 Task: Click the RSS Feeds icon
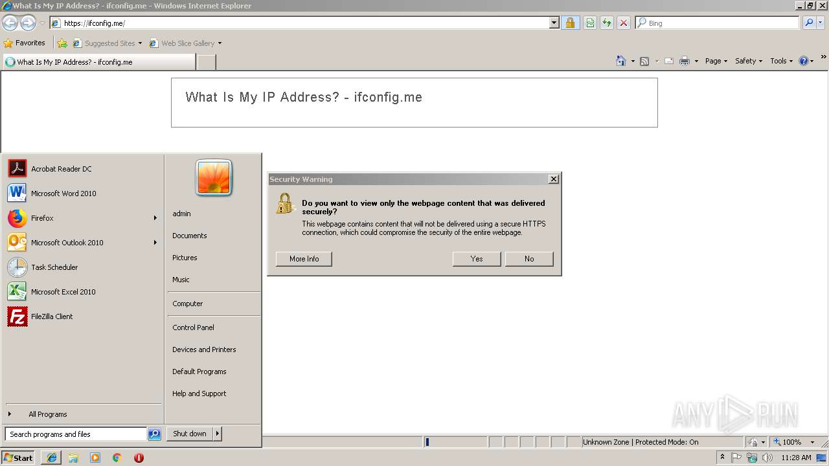click(x=644, y=61)
